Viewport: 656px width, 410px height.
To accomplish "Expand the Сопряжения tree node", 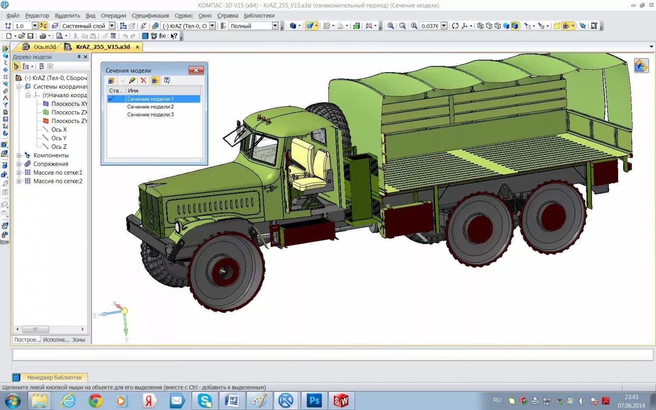I will point(19,164).
